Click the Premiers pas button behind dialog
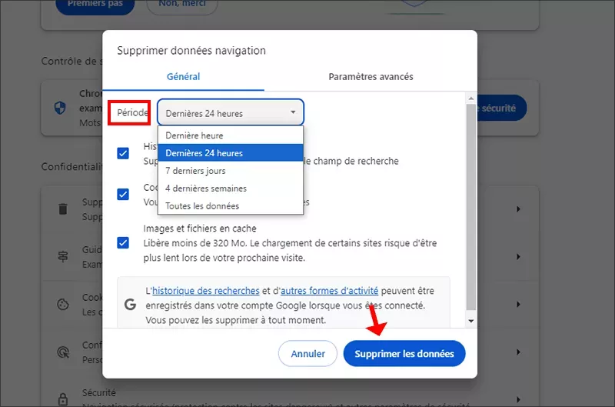This screenshot has height=407, width=615. coord(95,5)
